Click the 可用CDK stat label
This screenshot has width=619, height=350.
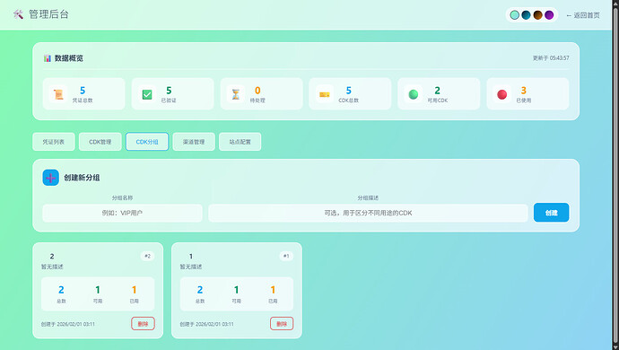coord(438,101)
